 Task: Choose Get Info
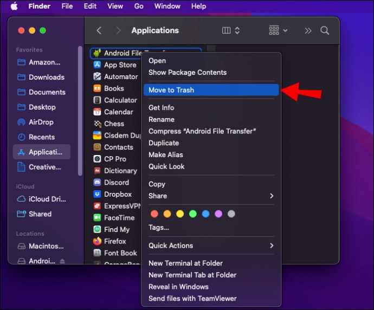[211, 107]
